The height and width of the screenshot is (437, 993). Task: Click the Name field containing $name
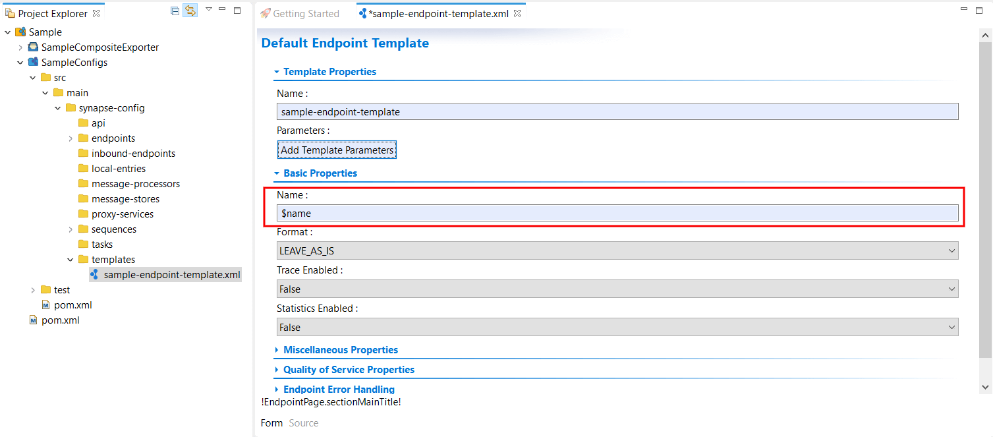pos(617,213)
